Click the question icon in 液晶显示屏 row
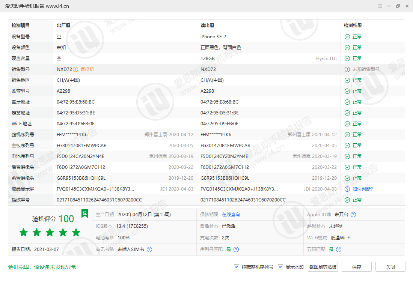 [x=347, y=189]
